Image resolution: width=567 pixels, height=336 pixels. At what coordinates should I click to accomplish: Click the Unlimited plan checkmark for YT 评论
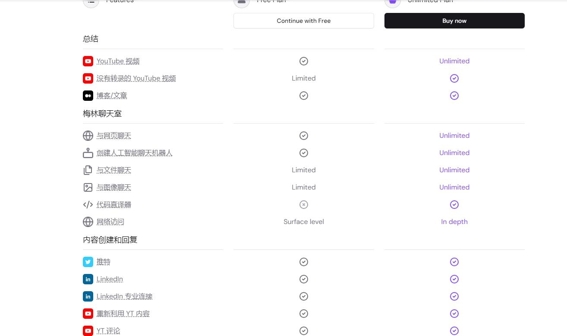(x=454, y=331)
